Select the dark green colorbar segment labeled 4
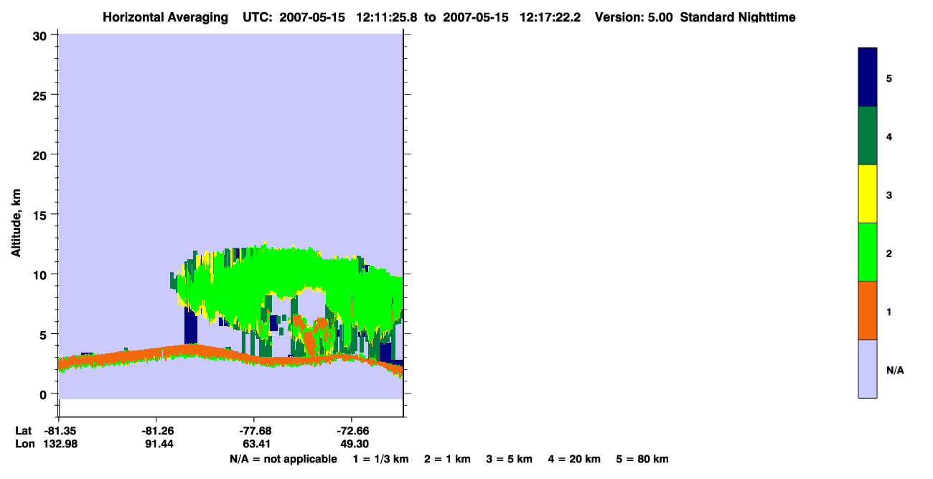The height and width of the screenshot is (479, 933). pyautogui.click(x=867, y=136)
